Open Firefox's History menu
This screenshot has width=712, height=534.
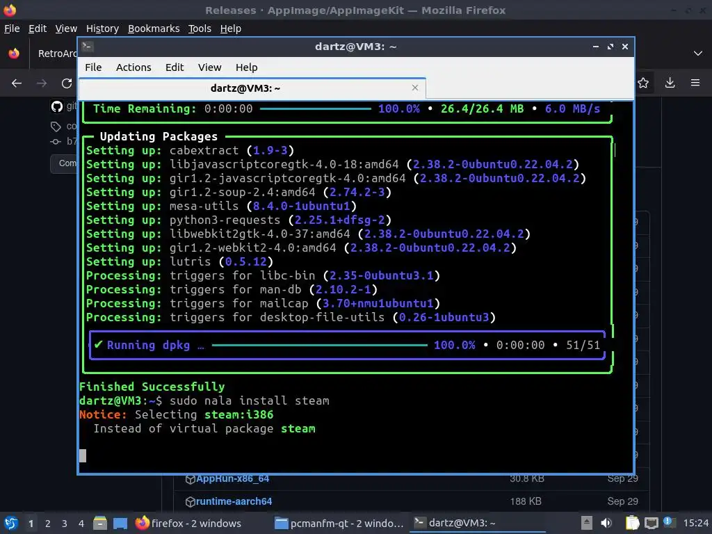point(102,29)
